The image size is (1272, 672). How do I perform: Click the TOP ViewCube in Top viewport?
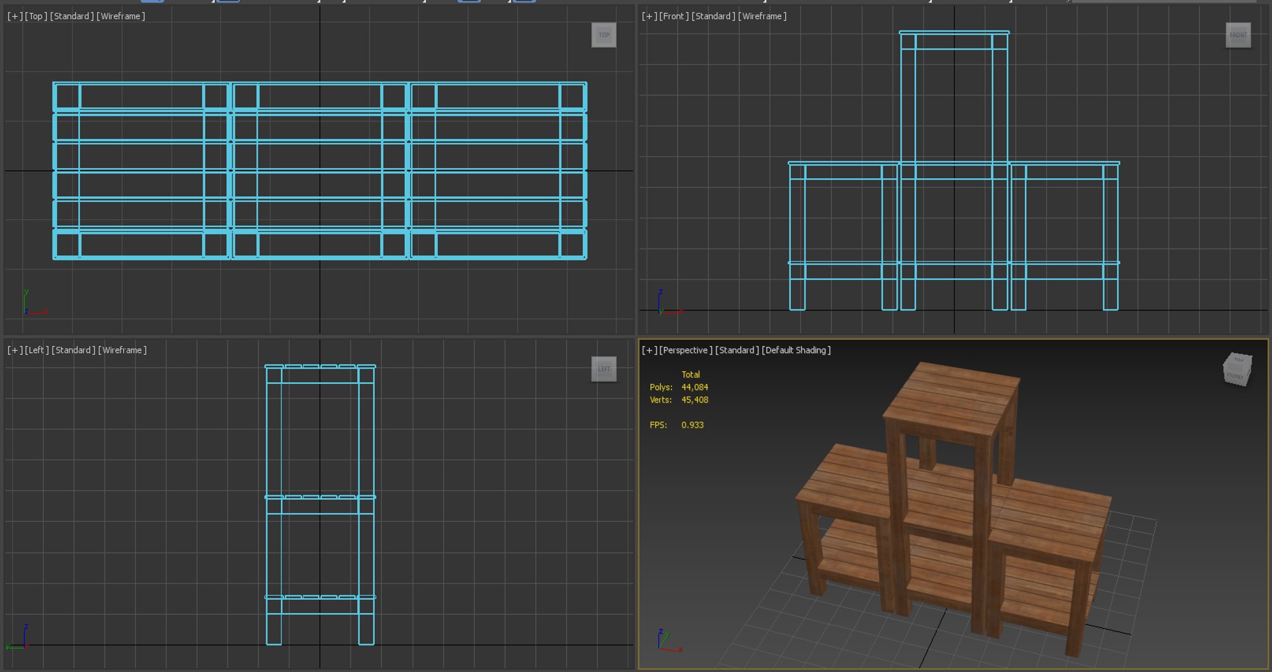604,35
